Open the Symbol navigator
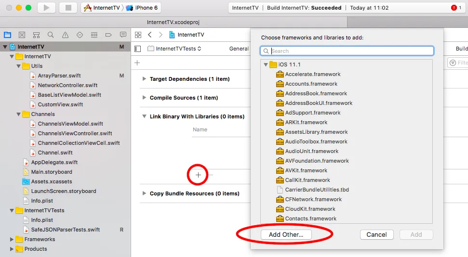 (37, 35)
